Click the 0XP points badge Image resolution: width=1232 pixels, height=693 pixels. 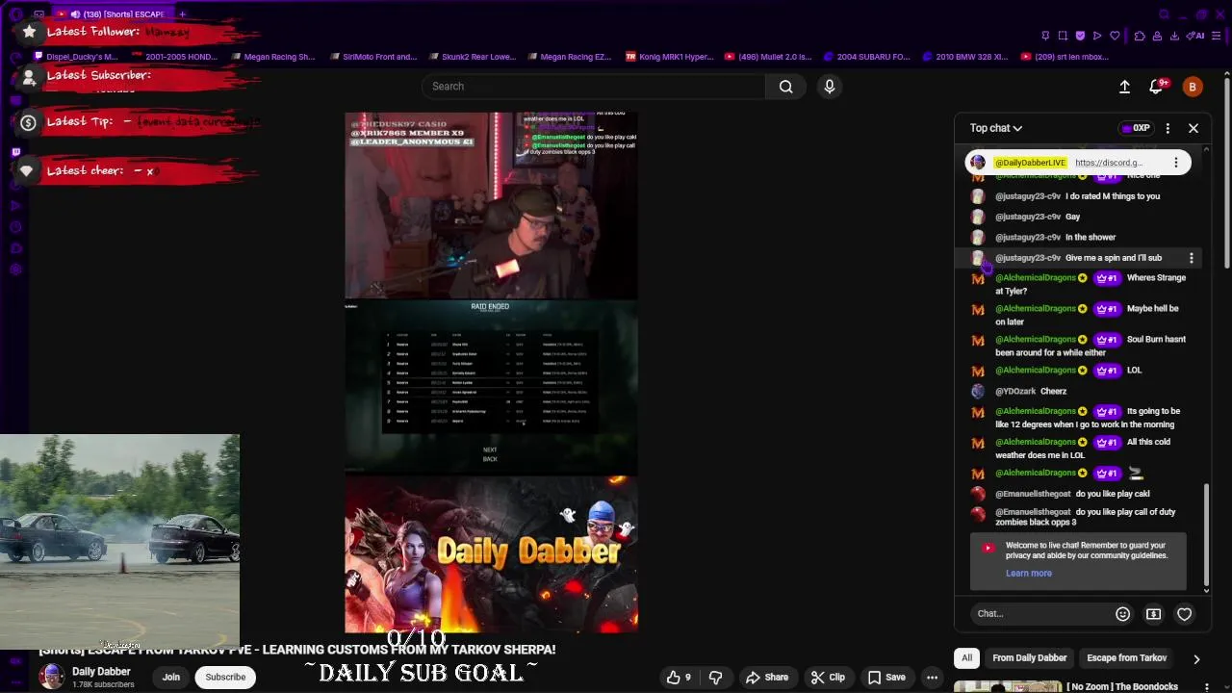1137,128
